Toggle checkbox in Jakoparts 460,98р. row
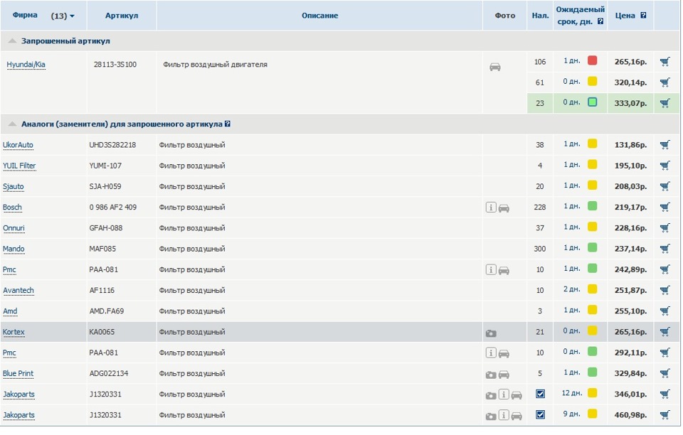Viewport: 683px width, 435px height. coord(540,414)
